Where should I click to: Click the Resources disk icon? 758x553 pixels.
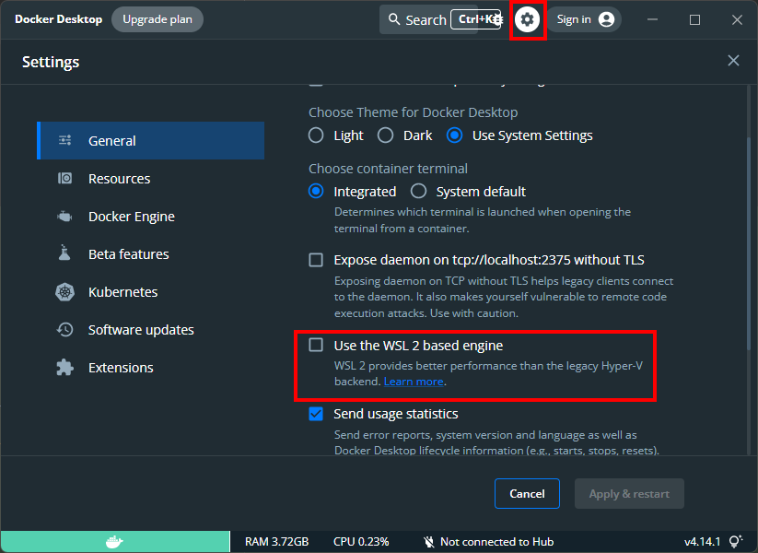[x=64, y=178]
